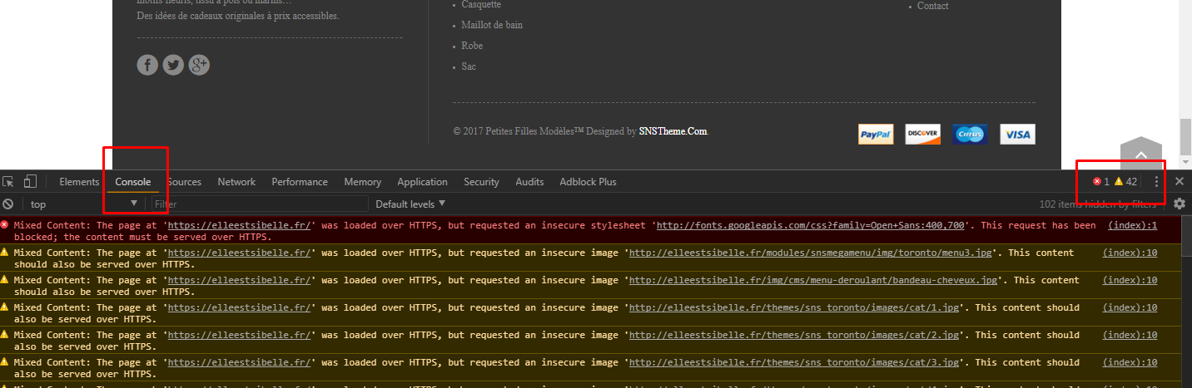This screenshot has height=388, width=1192.
Task: Open the bandeau-cheveux.jpg image URL
Action: click(x=812, y=280)
